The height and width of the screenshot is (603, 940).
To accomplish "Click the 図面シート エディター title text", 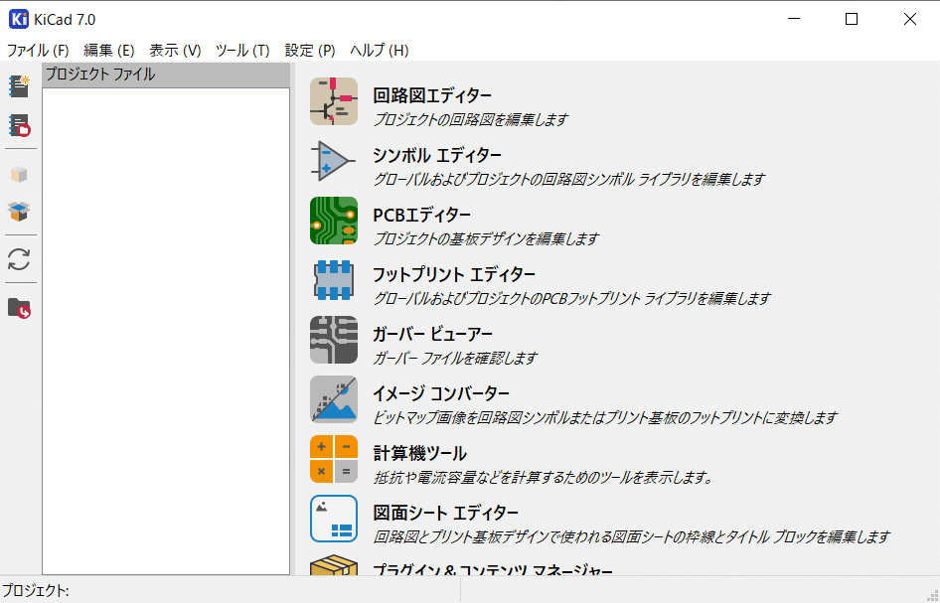I will click(x=445, y=513).
